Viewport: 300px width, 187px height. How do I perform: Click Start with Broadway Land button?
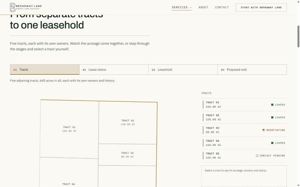(x=261, y=7)
